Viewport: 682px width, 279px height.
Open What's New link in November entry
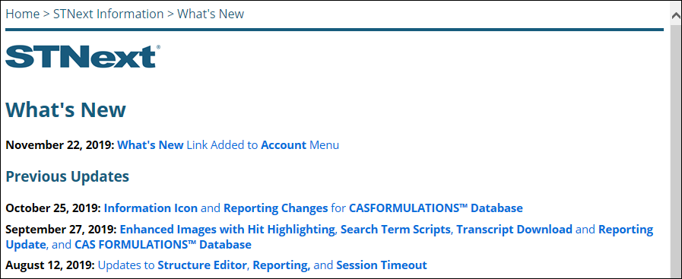(151, 144)
